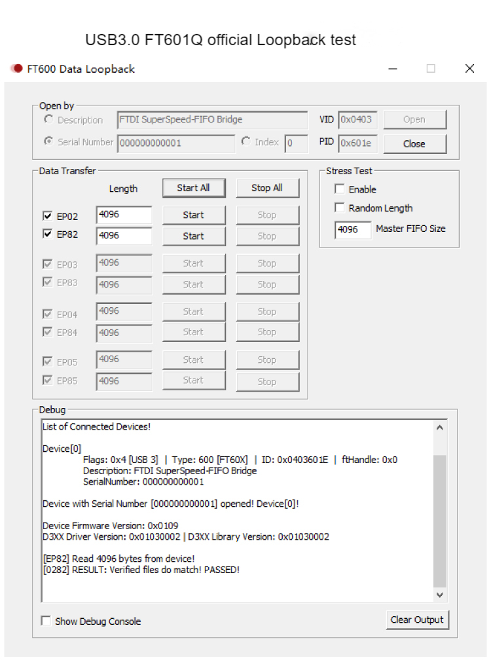Click Start button for EP83
Viewport: 491px width, 668px height.
(x=194, y=285)
